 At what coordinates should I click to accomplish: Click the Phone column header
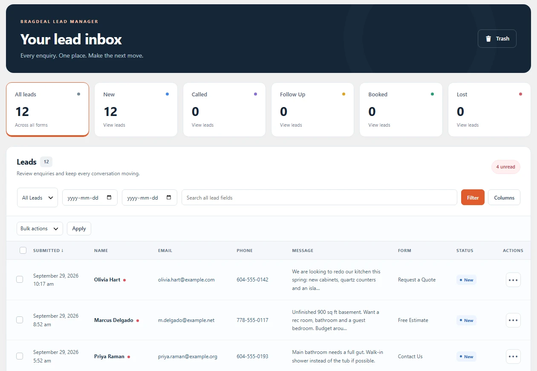coord(245,250)
